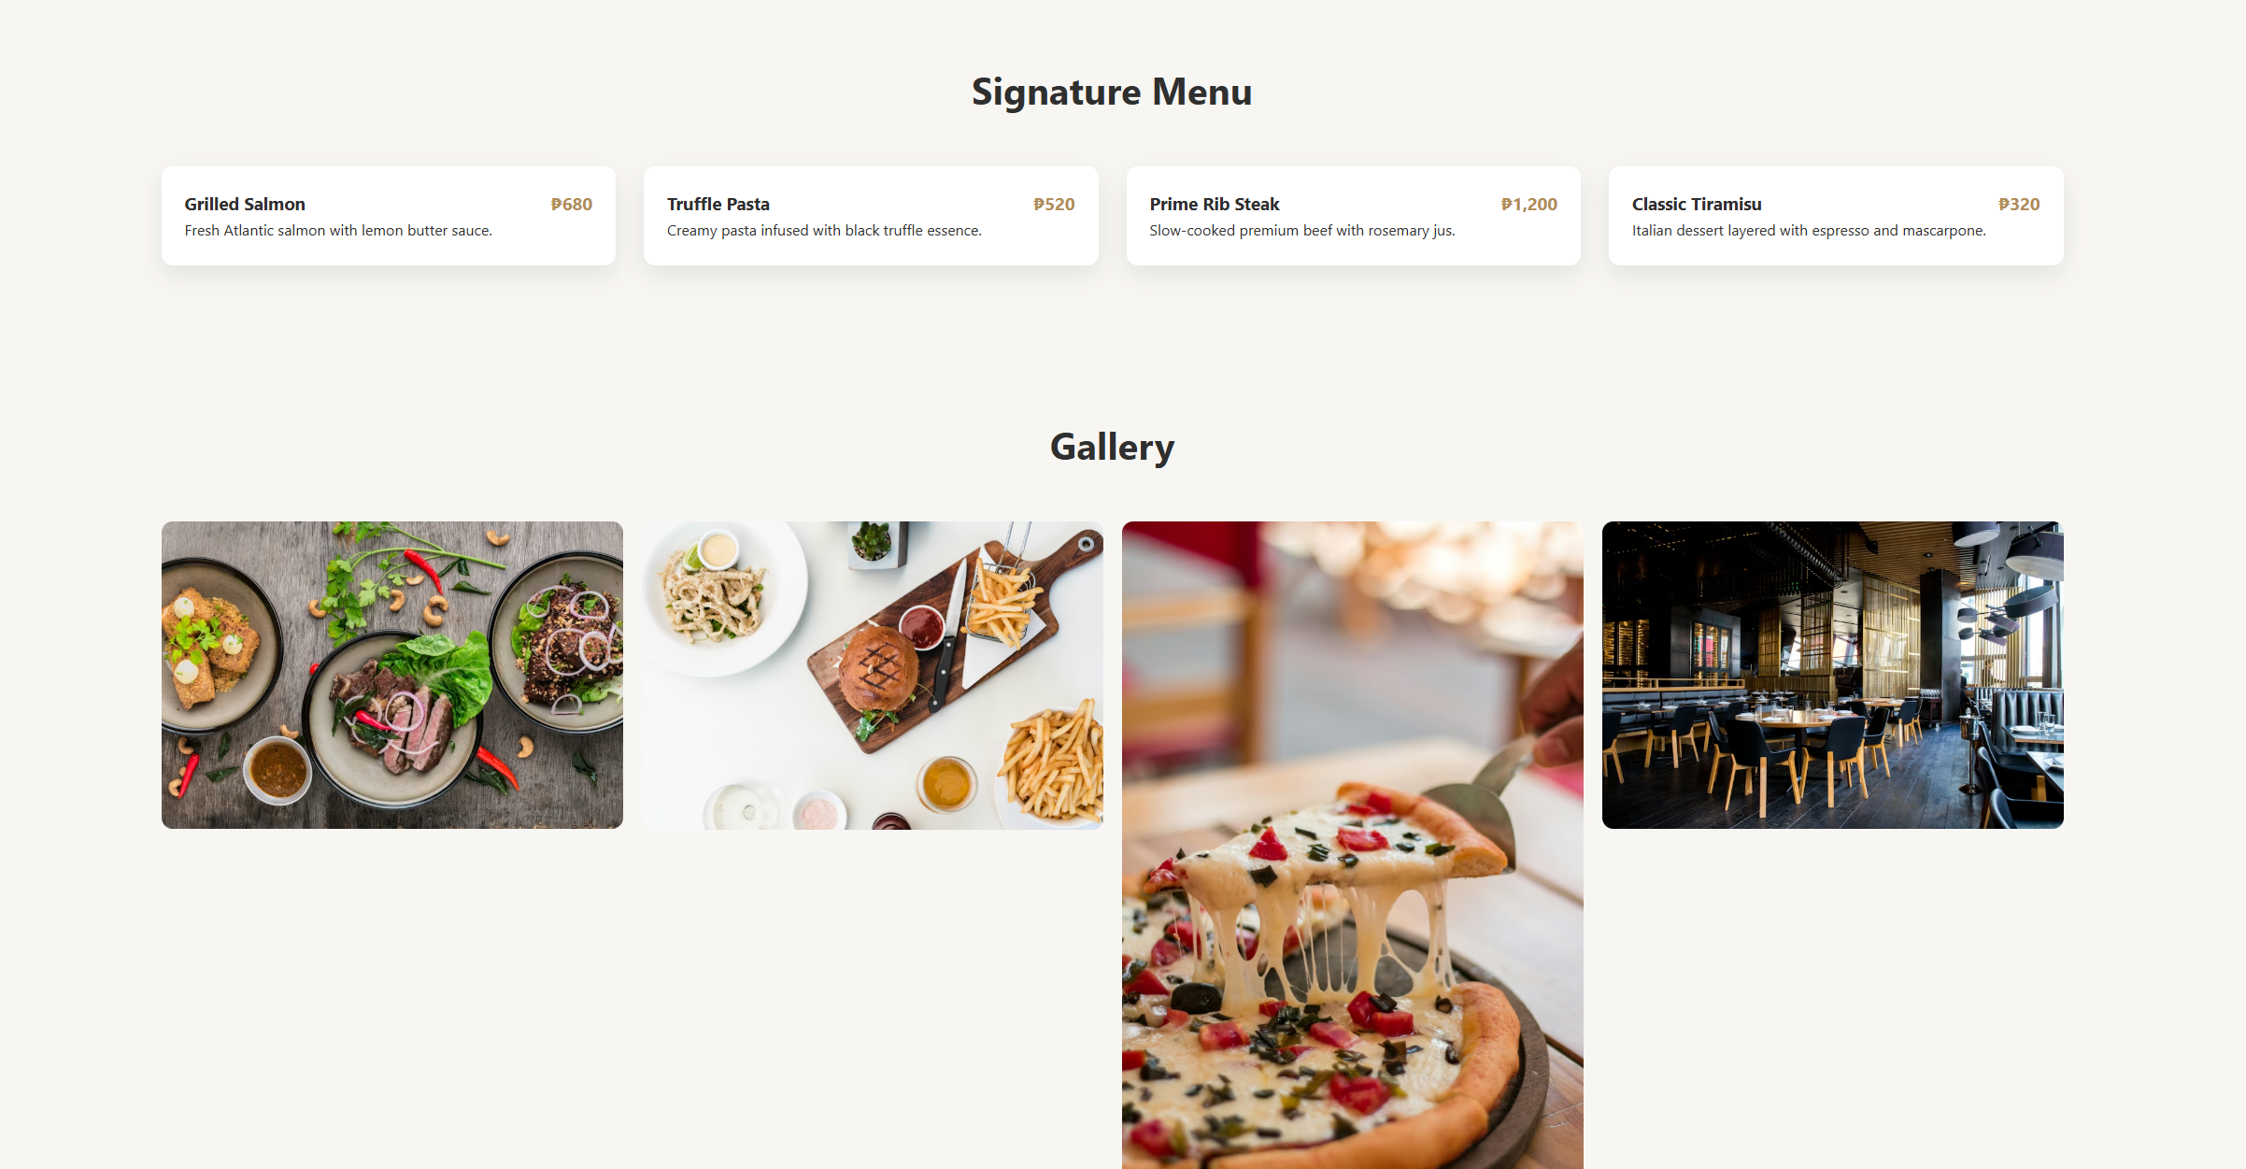Select the Prime Rib Steak title
Viewport: 2246px width, 1169px height.
pyautogui.click(x=1215, y=204)
